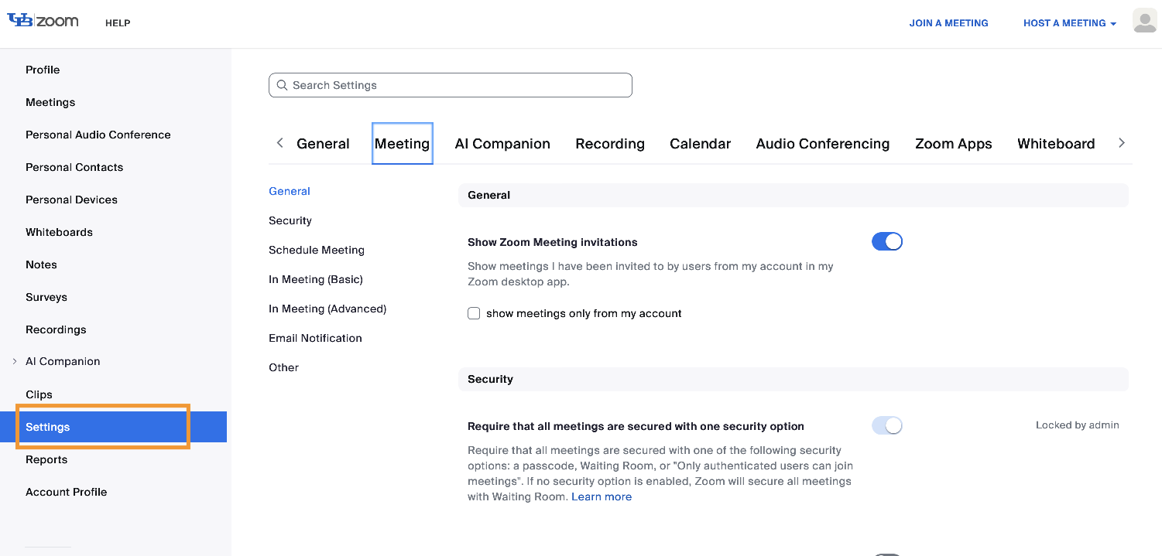Open Recordings in the left sidebar
Image resolution: width=1162 pixels, height=556 pixels.
coord(56,329)
